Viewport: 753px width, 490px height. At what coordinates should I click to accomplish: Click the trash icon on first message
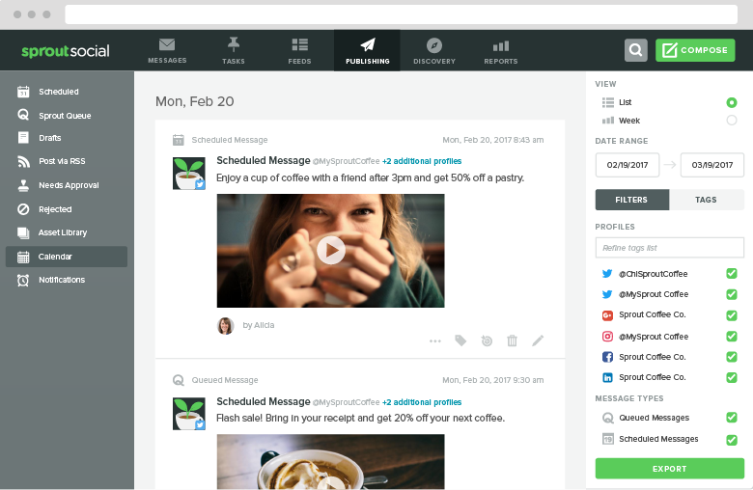point(513,340)
